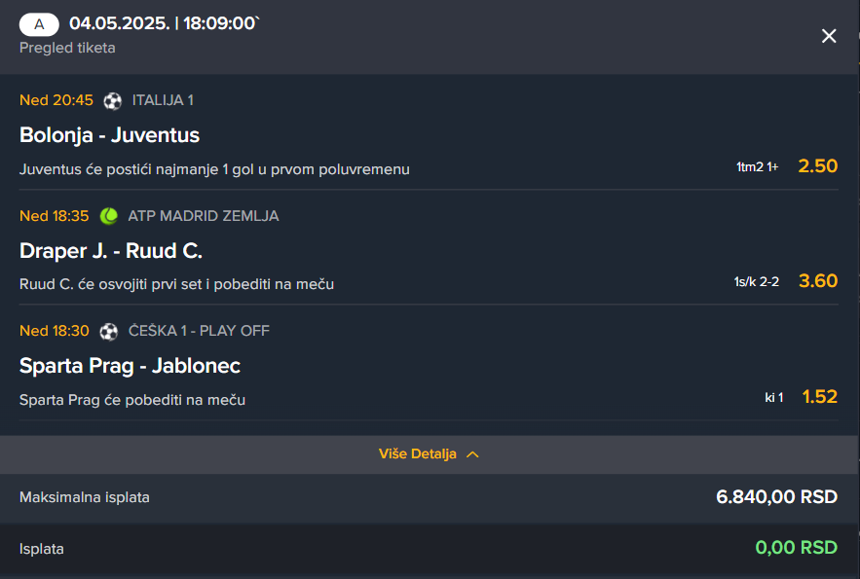Select the ATP MADRID ZEMLJA tournament label

click(204, 216)
